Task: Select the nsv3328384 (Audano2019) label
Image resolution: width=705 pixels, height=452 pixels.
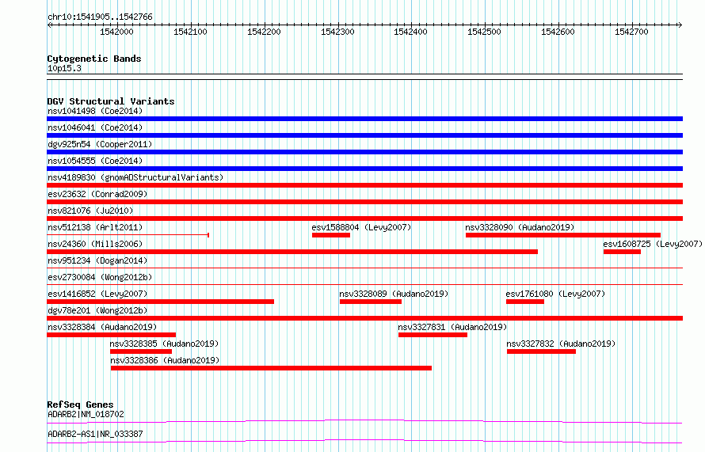Action: 102,327
